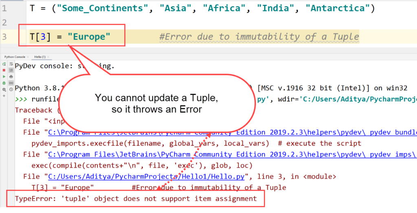Viewport: 417px width, 213px height.
Task: Toggle scroll to end in console
Action: click(x=11, y=70)
